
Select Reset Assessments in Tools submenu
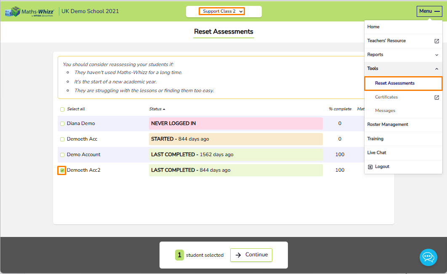(403, 83)
